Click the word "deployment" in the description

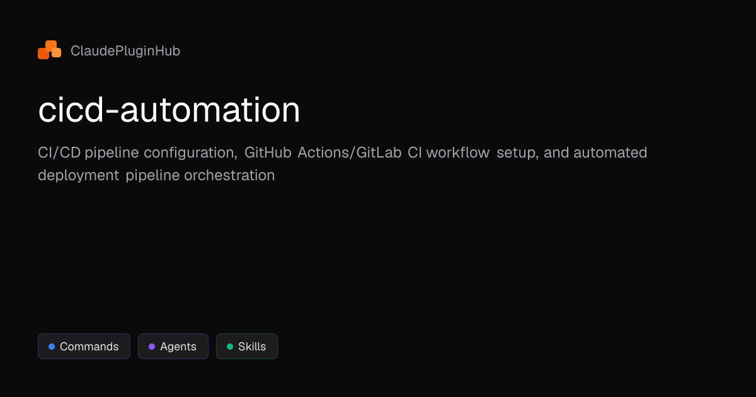click(78, 175)
